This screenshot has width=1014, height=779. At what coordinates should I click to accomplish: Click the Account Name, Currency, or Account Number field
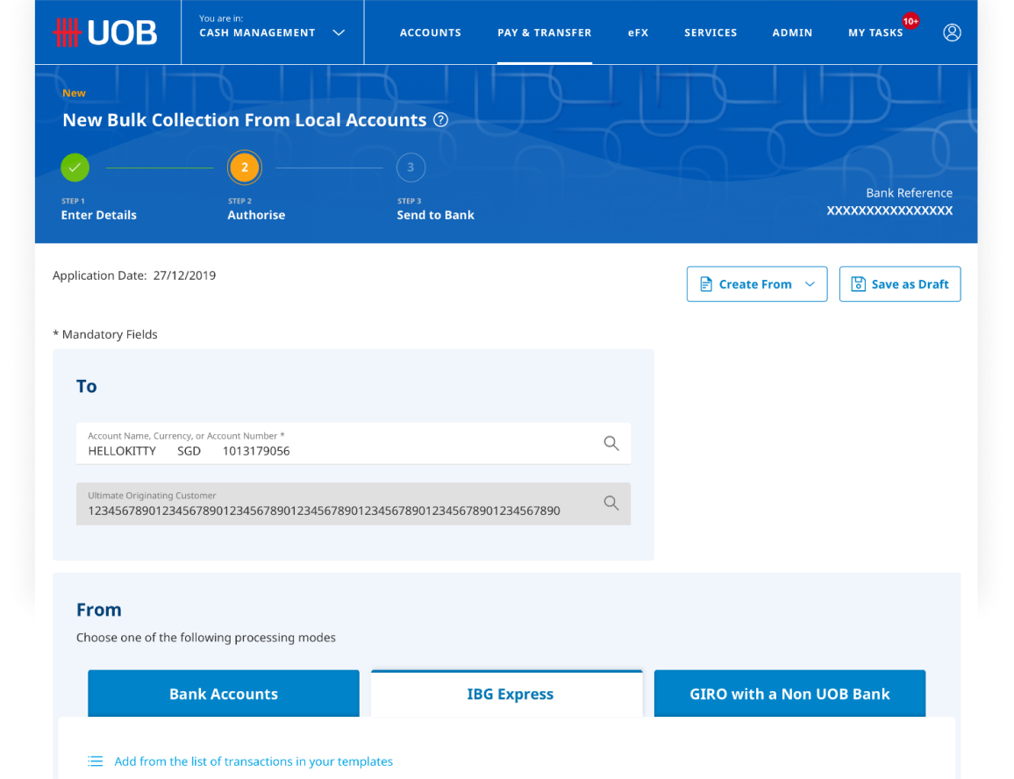(x=353, y=443)
